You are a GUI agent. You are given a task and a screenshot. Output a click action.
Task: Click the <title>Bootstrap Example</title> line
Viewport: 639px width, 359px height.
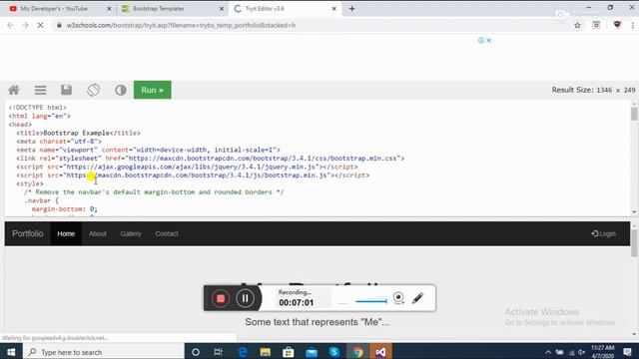tap(78, 133)
